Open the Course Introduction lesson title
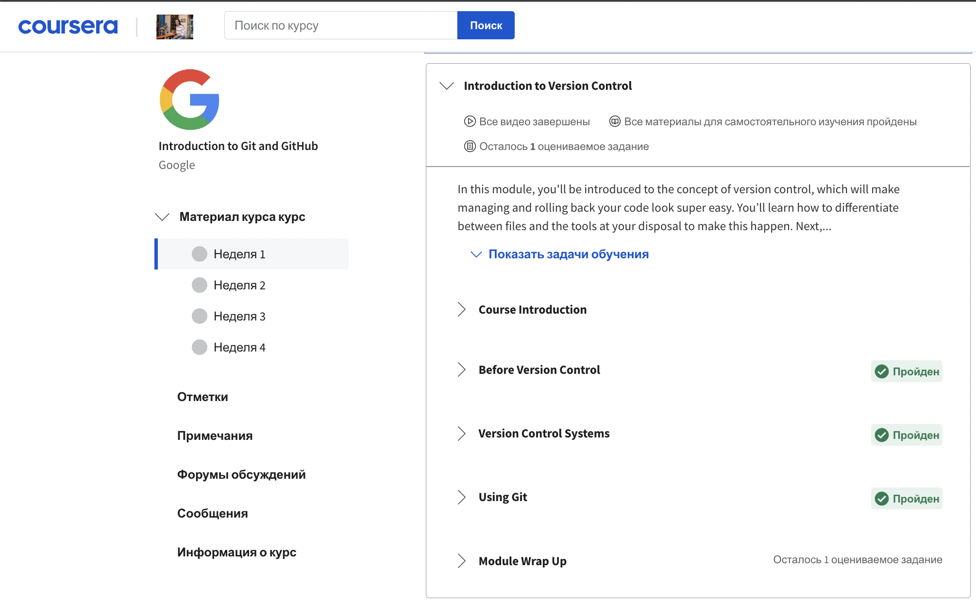This screenshot has width=976, height=604. 533,309
